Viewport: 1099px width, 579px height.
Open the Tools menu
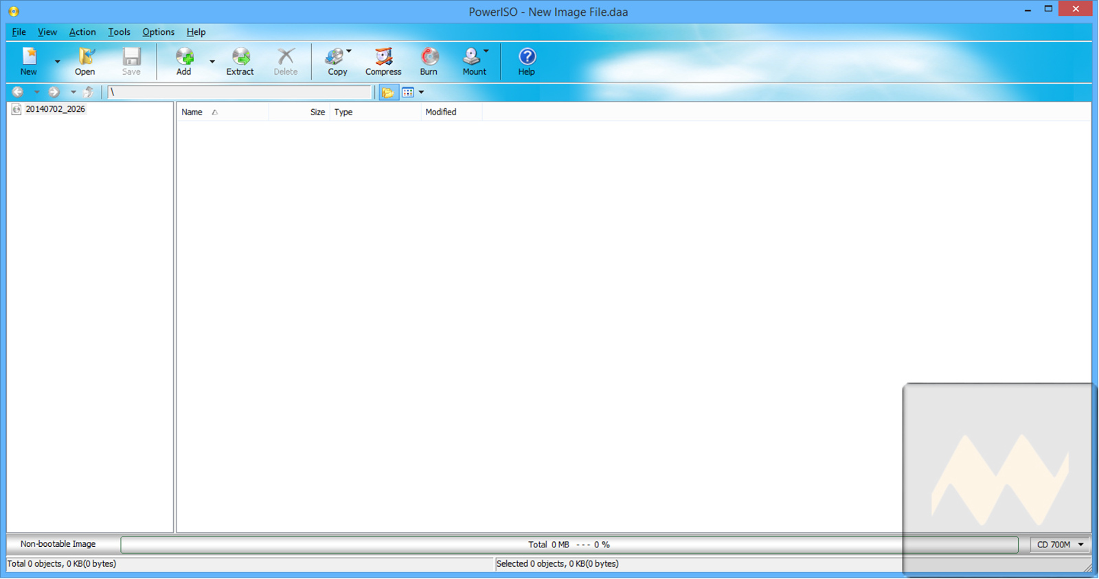pyautogui.click(x=119, y=32)
